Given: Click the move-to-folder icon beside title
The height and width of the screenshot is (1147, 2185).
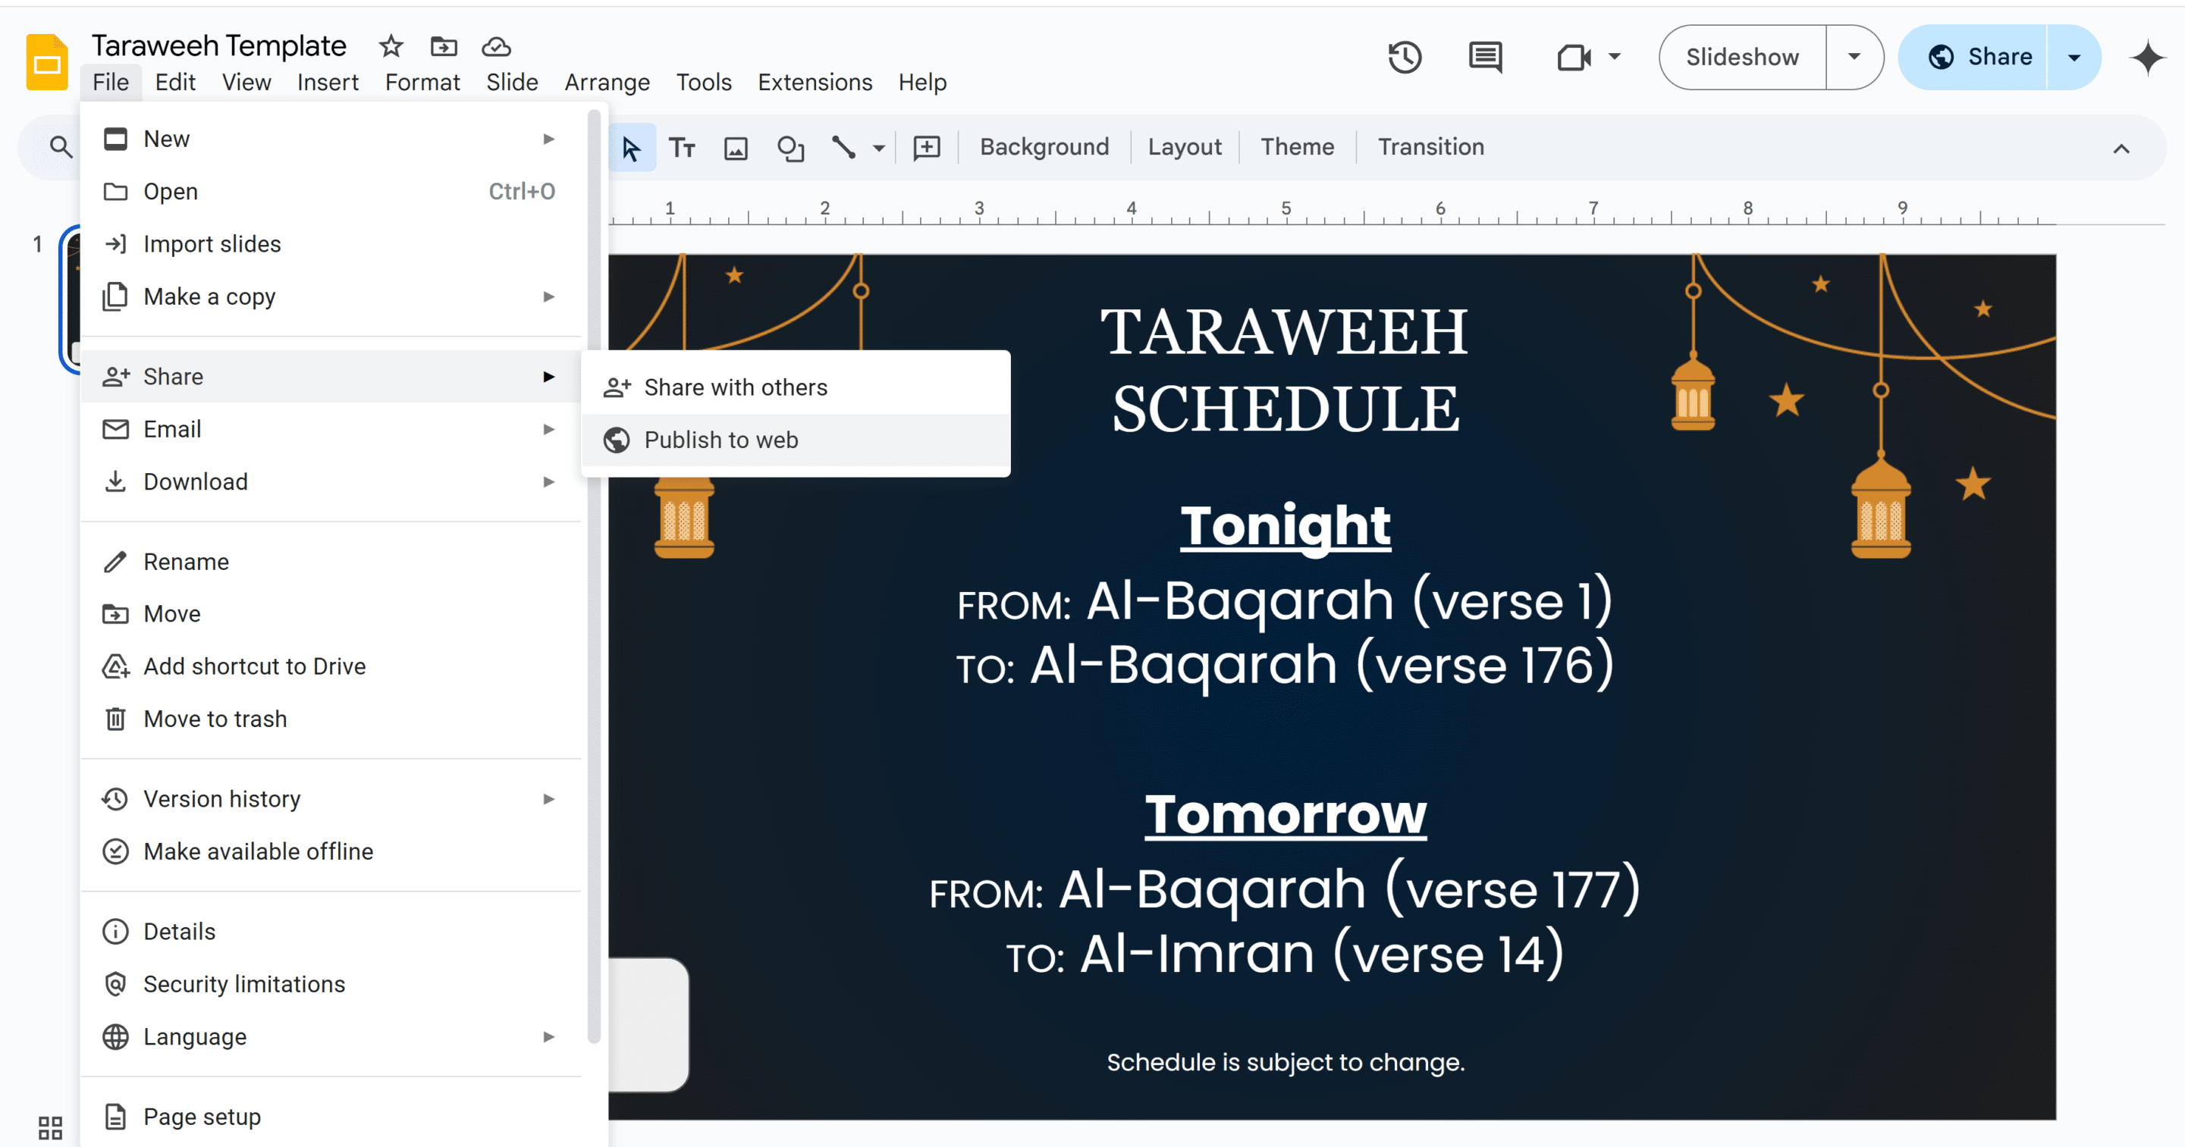Looking at the screenshot, I should [444, 45].
